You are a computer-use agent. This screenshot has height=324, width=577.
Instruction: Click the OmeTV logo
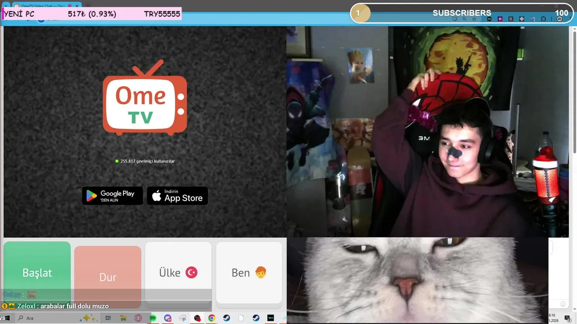145,98
